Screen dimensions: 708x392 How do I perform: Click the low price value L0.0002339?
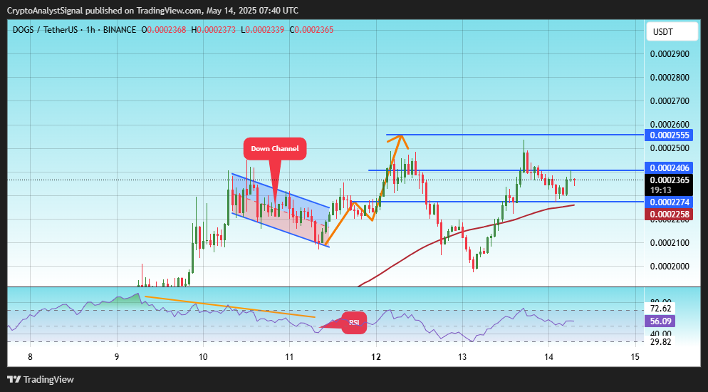click(263, 30)
